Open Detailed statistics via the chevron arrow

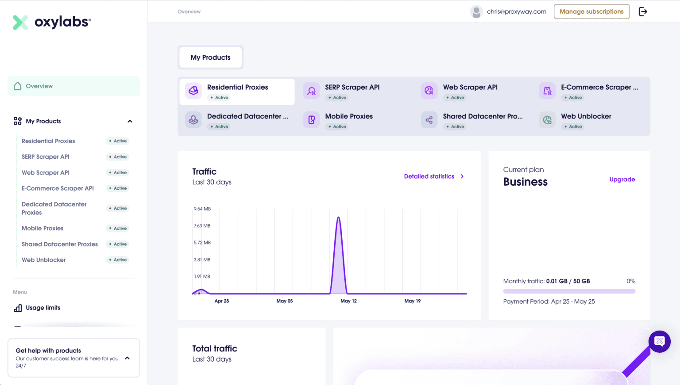(462, 176)
